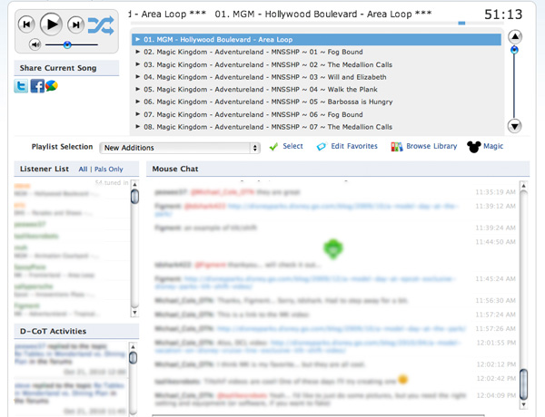Viewport: 545px width, 417px height.
Task: Click the previous track button
Action: (26, 24)
